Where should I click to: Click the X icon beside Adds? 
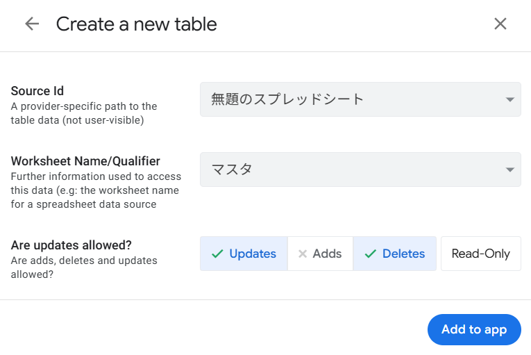tap(303, 254)
